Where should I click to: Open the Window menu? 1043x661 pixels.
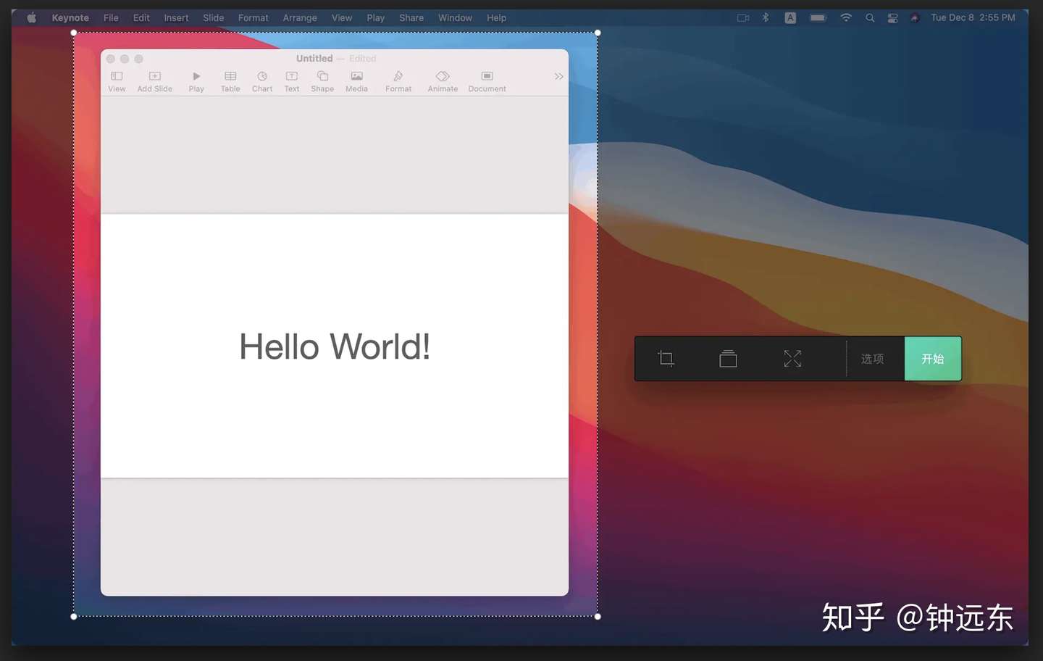[455, 17]
